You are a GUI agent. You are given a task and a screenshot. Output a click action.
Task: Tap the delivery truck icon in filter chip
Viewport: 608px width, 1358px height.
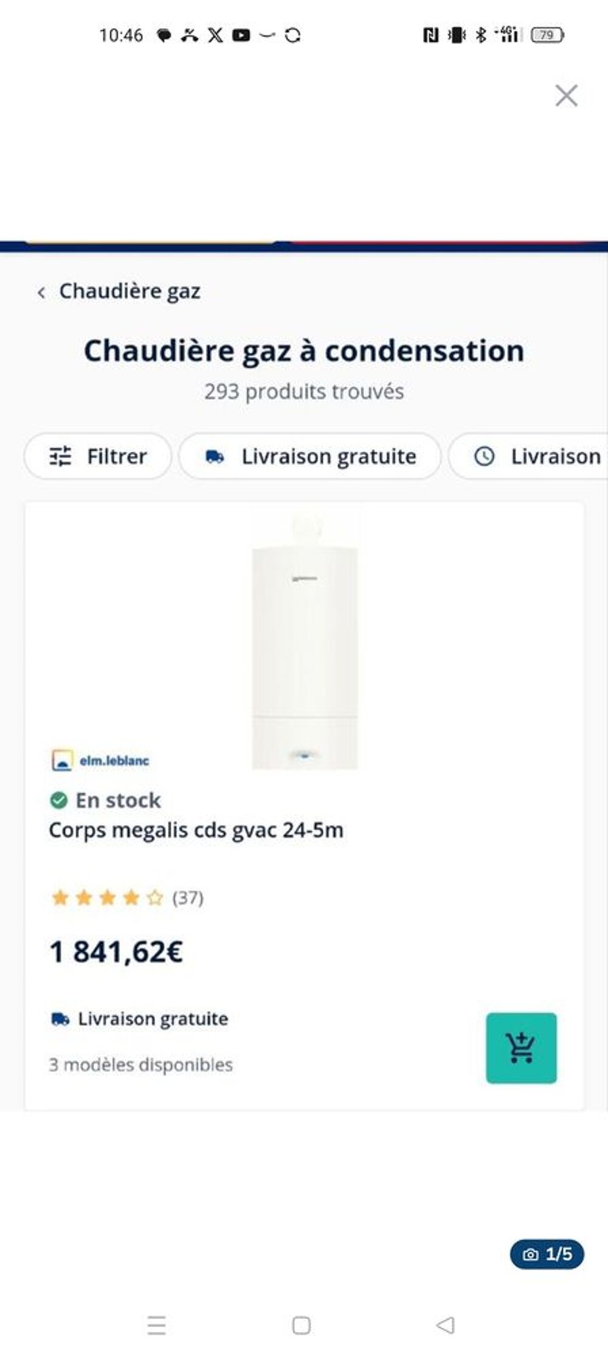point(215,456)
